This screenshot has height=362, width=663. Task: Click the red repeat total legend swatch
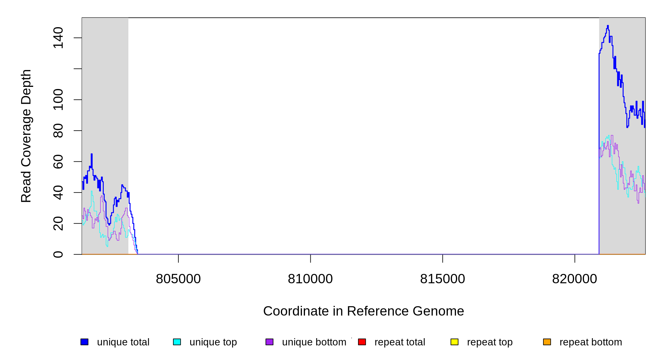pos(362,342)
